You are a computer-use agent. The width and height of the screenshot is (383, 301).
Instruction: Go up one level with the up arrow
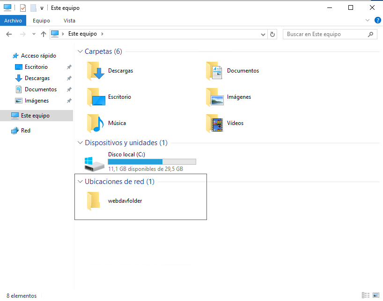coord(44,34)
